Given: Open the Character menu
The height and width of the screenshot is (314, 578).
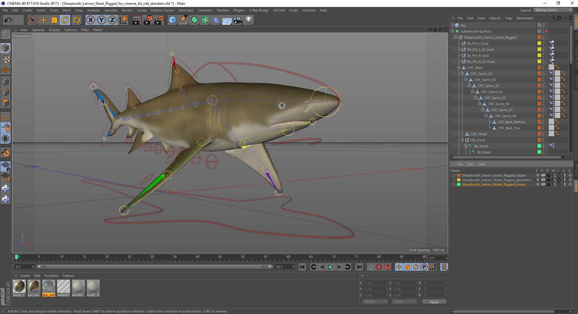Looking at the screenshot, I should [205, 10].
